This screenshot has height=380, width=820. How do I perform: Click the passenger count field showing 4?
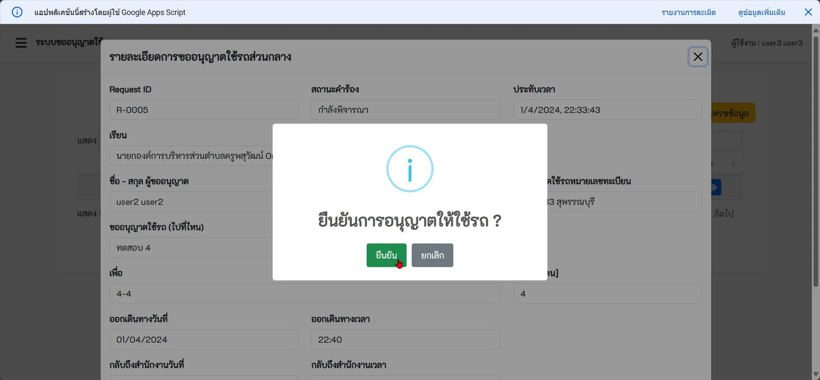pyautogui.click(x=607, y=294)
